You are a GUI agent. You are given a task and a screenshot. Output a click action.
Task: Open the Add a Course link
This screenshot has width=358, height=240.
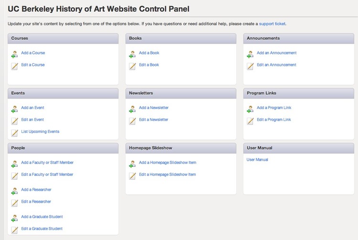coord(33,53)
